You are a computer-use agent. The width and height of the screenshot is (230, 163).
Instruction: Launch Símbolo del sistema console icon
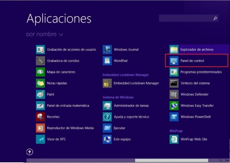174,83
